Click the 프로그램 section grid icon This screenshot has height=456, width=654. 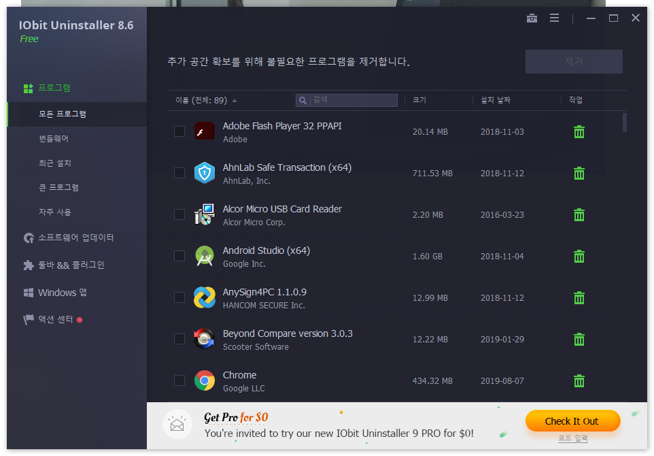coord(29,88)
